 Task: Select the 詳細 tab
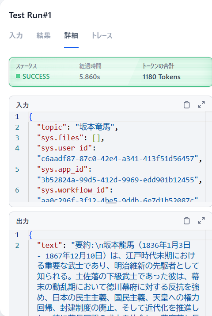[x=71, y=35]
